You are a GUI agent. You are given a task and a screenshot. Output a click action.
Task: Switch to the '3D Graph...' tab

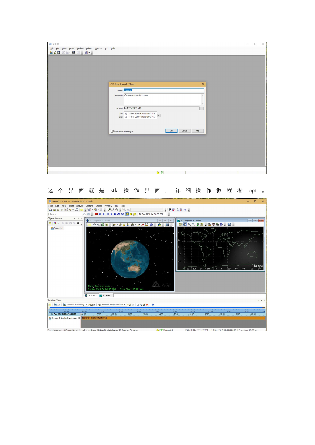point(91,295)
